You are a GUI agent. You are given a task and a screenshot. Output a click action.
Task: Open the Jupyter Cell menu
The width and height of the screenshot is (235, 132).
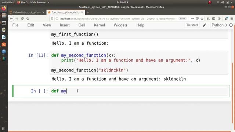82,25
